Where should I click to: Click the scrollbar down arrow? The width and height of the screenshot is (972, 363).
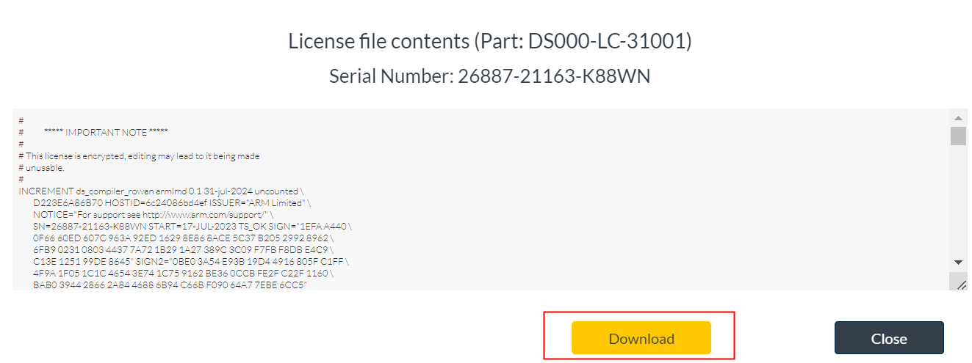coord(958,262)
